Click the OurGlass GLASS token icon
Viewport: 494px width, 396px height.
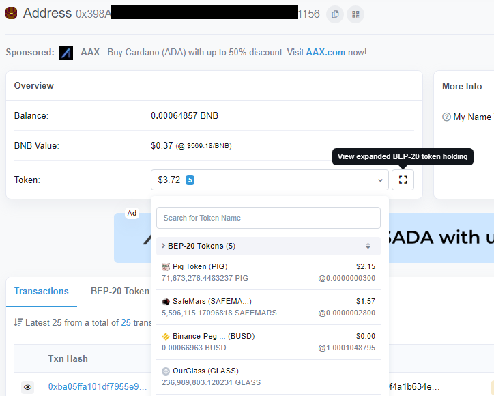[166, 371]
